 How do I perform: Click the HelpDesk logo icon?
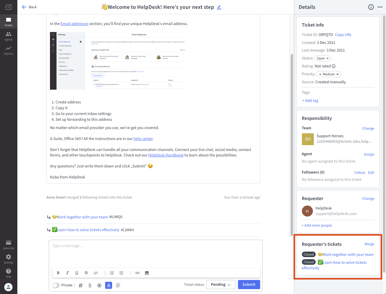[9, 7]
